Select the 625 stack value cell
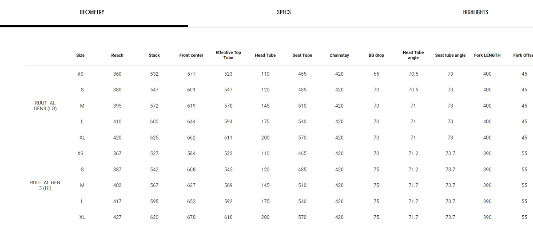The height and width of the screenshot is (225, 533). tap(154, 138)
